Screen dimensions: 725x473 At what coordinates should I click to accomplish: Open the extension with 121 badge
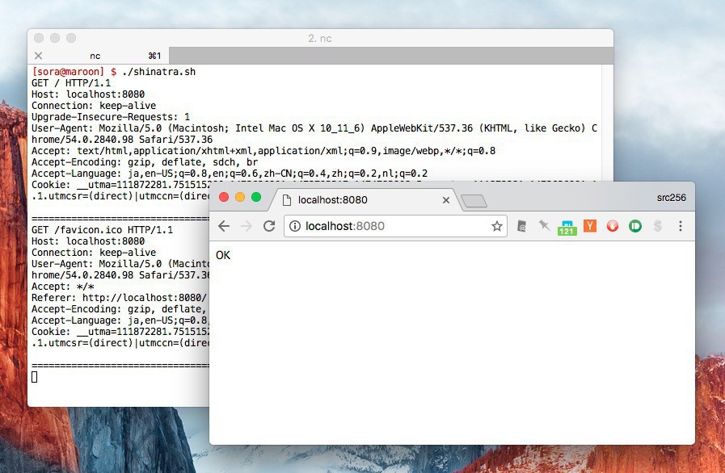567,227
